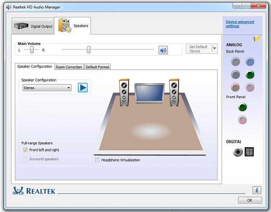Viewport: 271px width, 212px height.
Task: Expand the Set Default Device arrow
Action: pos(215,48)
